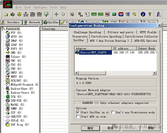Click the 取消 (Cancel) button
The image size is (167, 133).
tap(110, 128)
